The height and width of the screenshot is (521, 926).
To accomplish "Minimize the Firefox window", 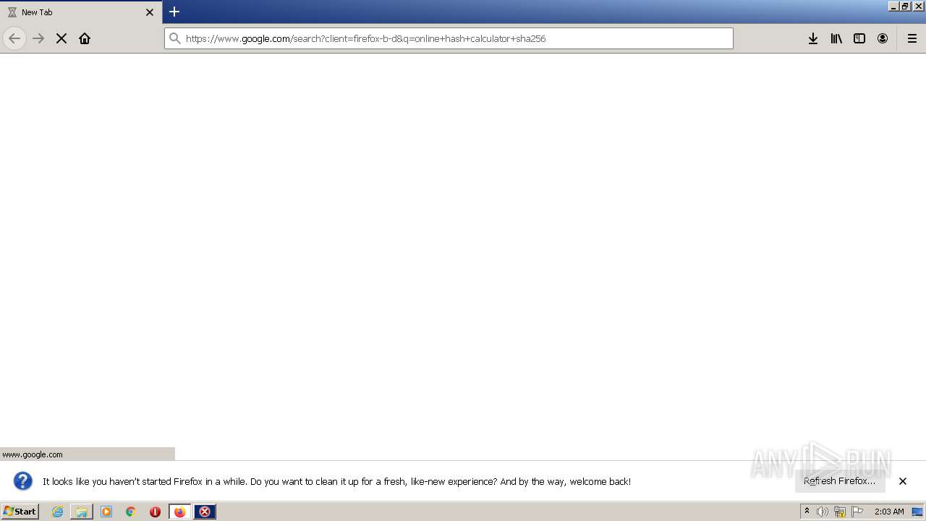I will coord(893,6).
